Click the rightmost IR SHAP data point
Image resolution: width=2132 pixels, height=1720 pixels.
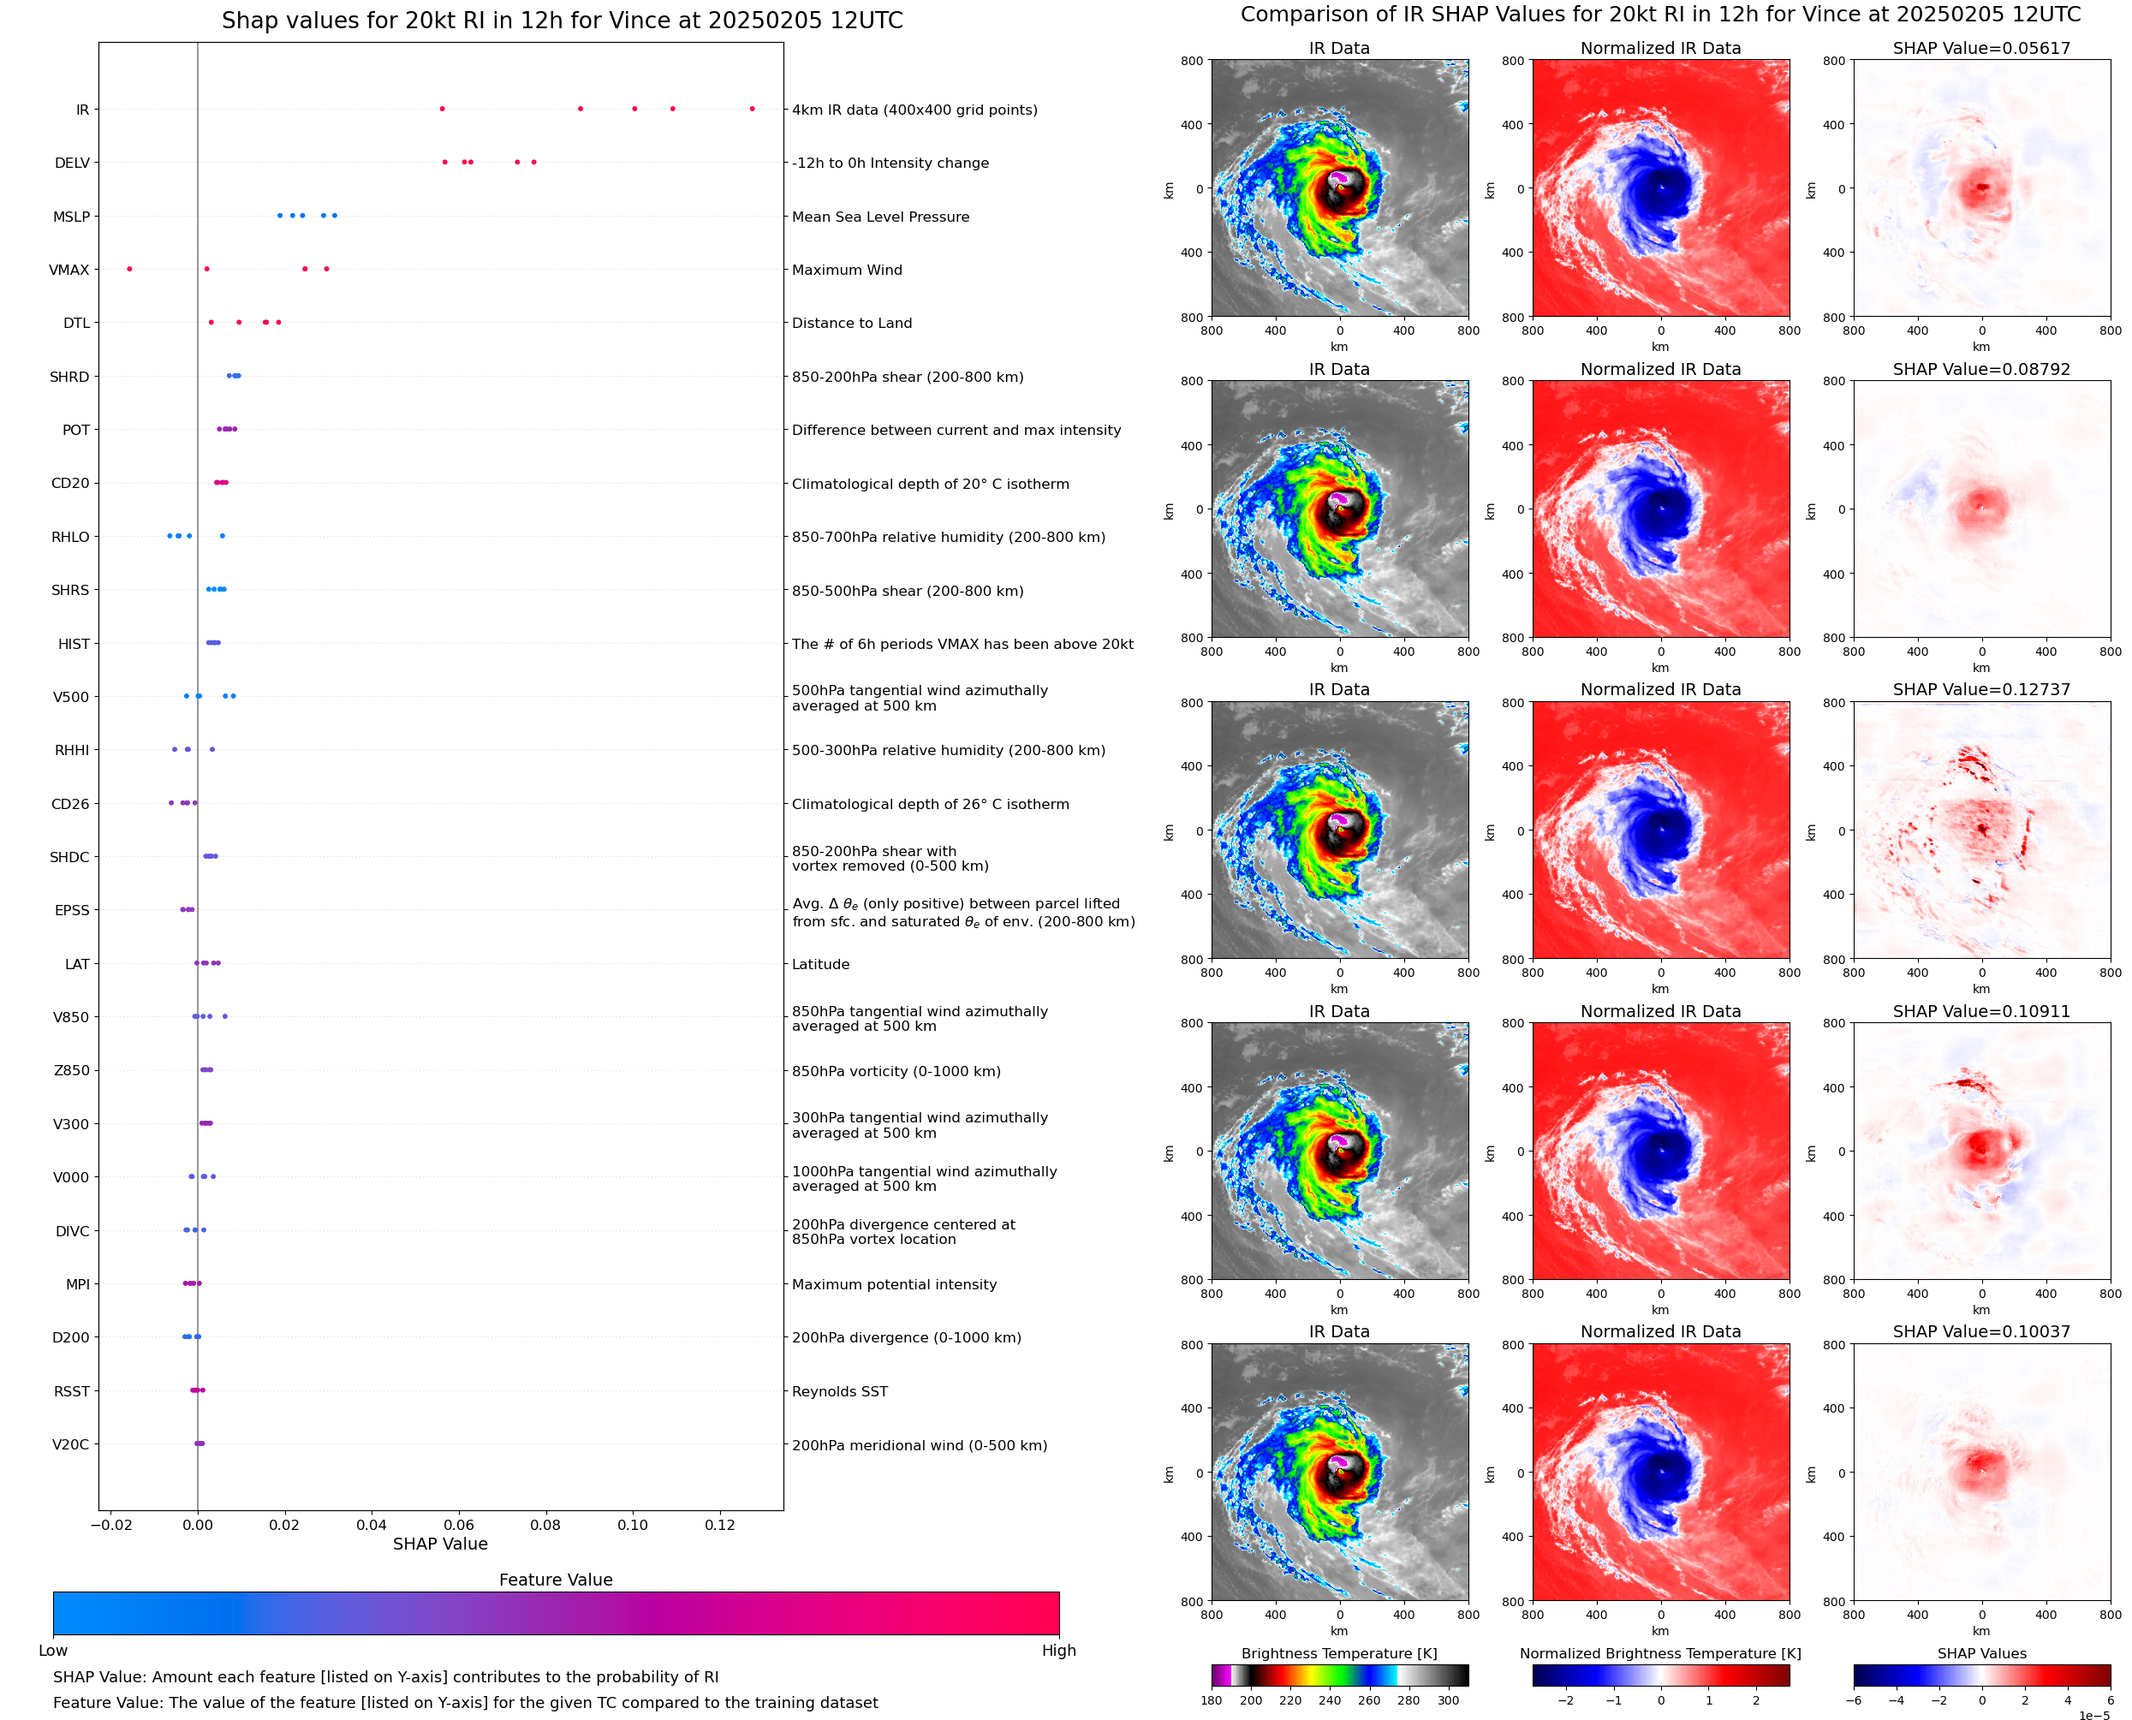tap(752, 109)
